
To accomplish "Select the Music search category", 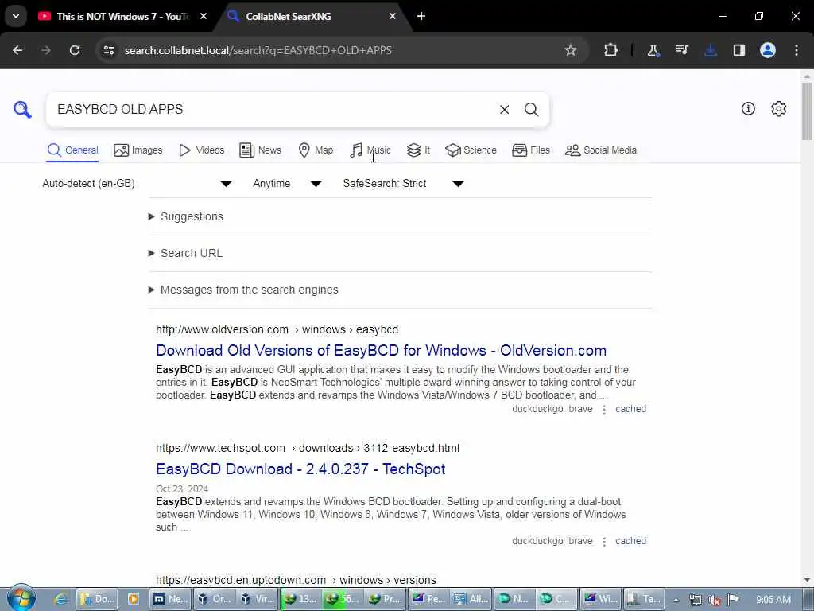I will point(370,150).
